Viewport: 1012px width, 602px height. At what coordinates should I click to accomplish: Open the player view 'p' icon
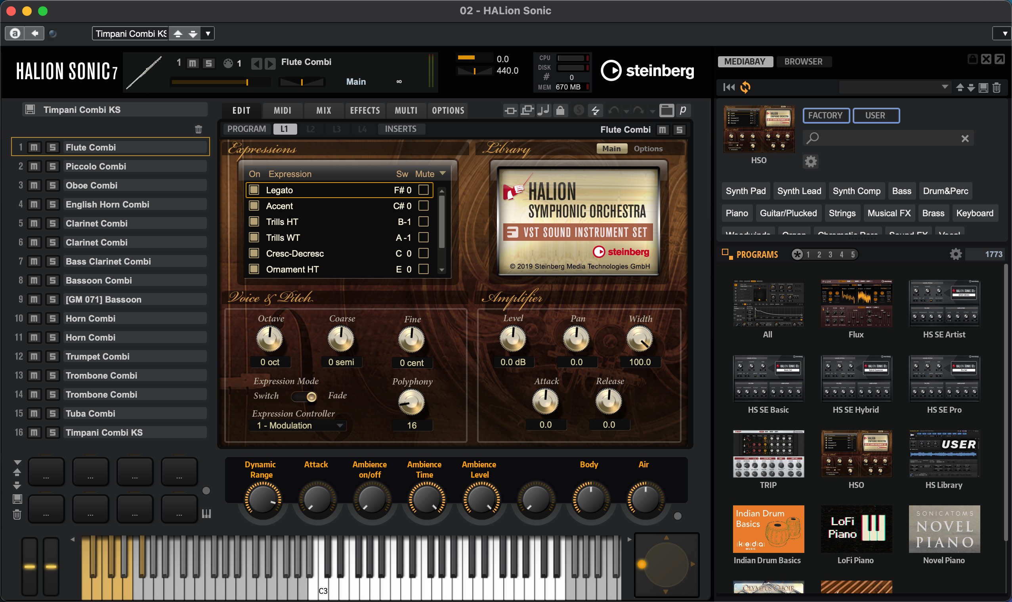pos(683,110)
